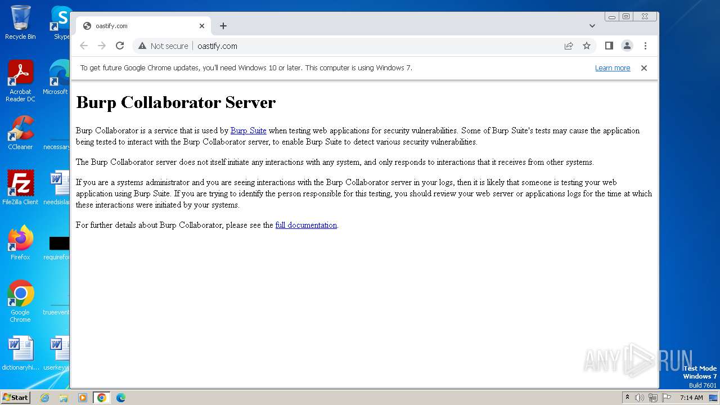Open the Windows Start menu
Image resolution: width=720 pixels, height=405 pixels.
(15, 398)
